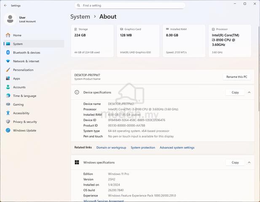260x202 pixels.
Task: Click the Installed on date 1/4/2024
Action: (x=114, y=185)
